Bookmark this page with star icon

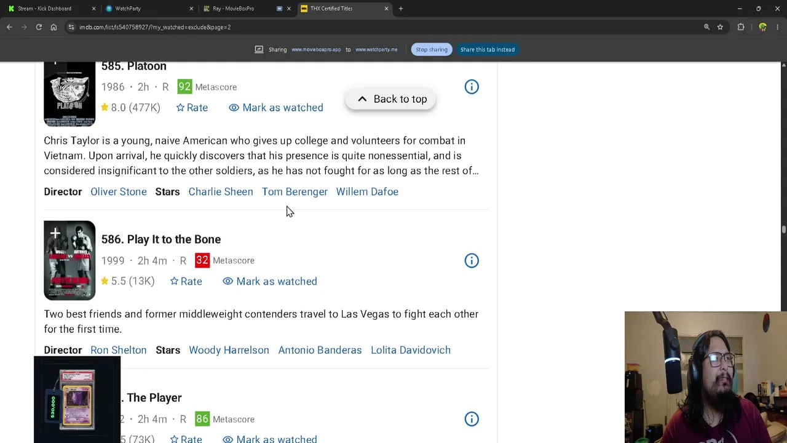[720, 27]
